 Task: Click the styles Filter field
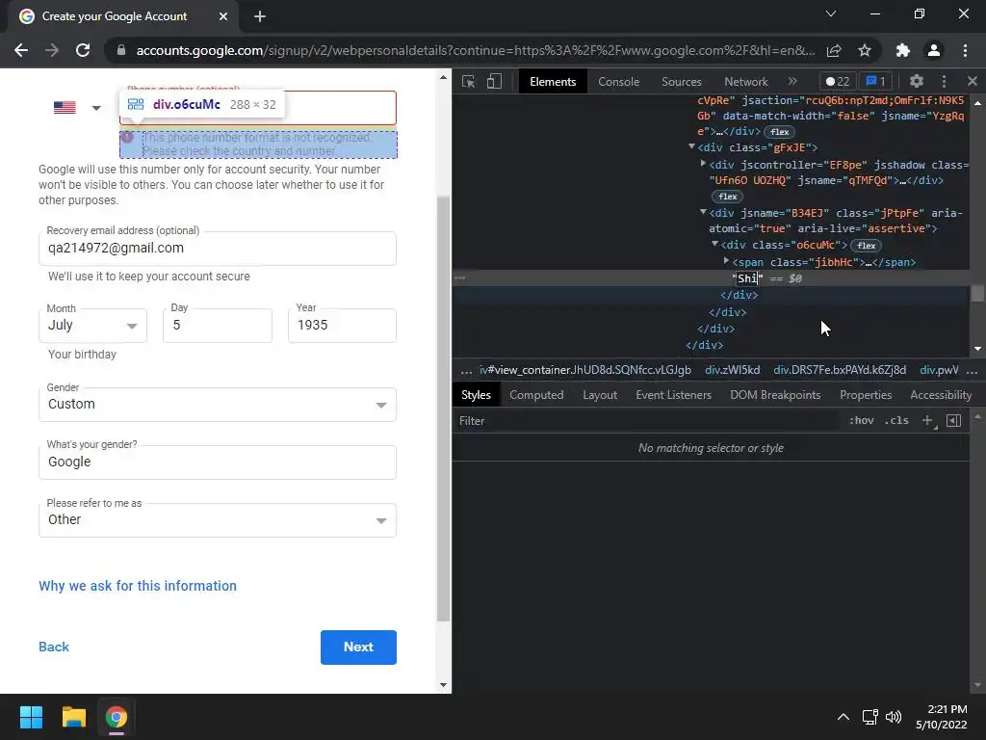click(x=648, y=420)
